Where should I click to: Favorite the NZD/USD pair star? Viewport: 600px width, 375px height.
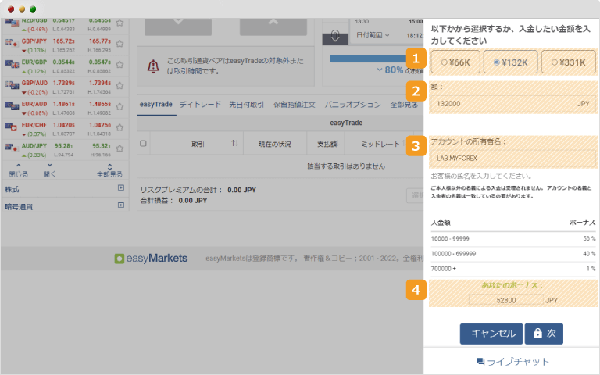[120, 23]
